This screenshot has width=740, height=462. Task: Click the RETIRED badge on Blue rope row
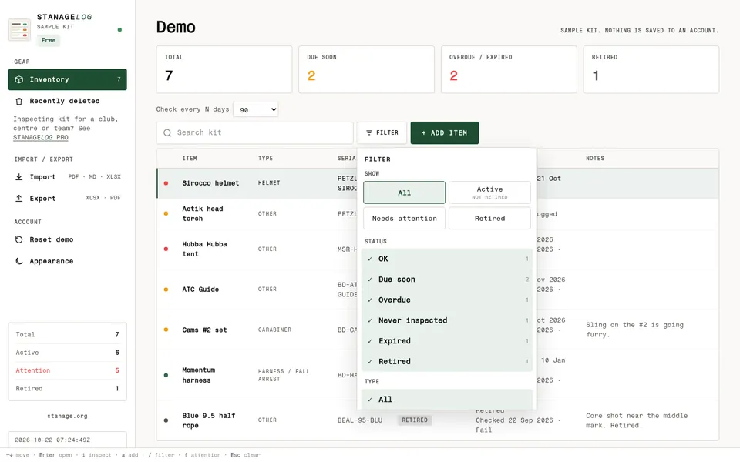(415, 420)
